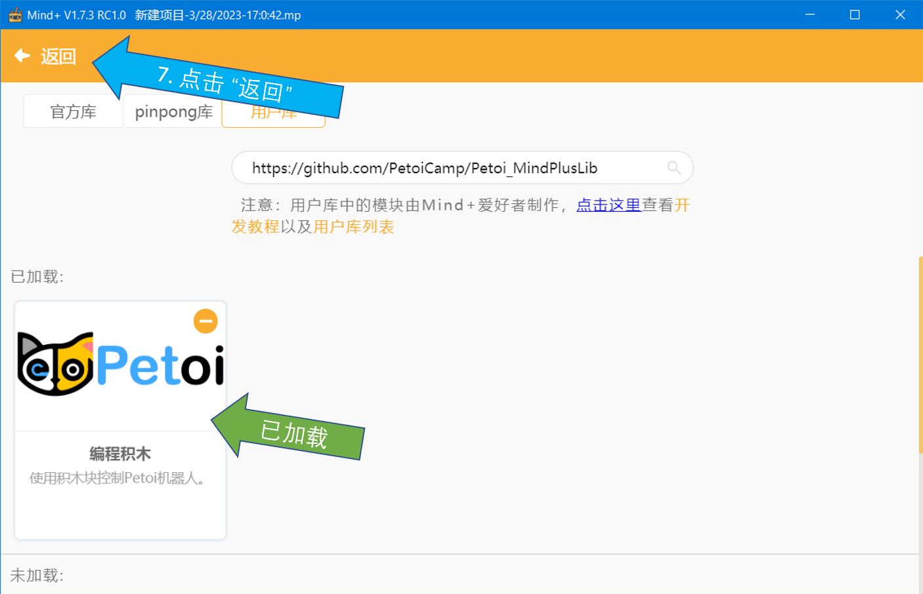Viewport: 923px width, 594px height.
Task: Click the Mind+ app icon in title bar
Action: [15, 14]
